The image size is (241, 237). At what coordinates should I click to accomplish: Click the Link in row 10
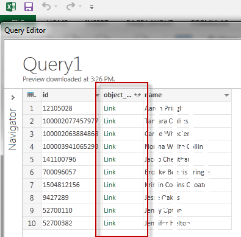[110, 223]
